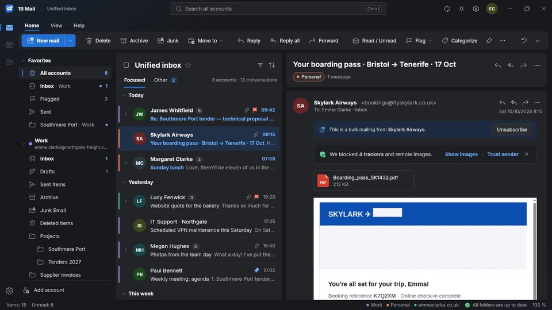Image resolution: width=552 pixels, height=310 pixels.
Task: Open the View ribbon tab
Action: click(x=56, y=26)
